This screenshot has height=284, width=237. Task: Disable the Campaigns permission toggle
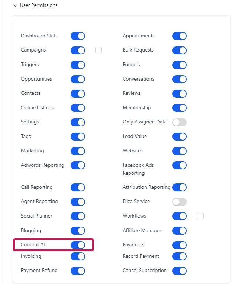click(78, 50)
